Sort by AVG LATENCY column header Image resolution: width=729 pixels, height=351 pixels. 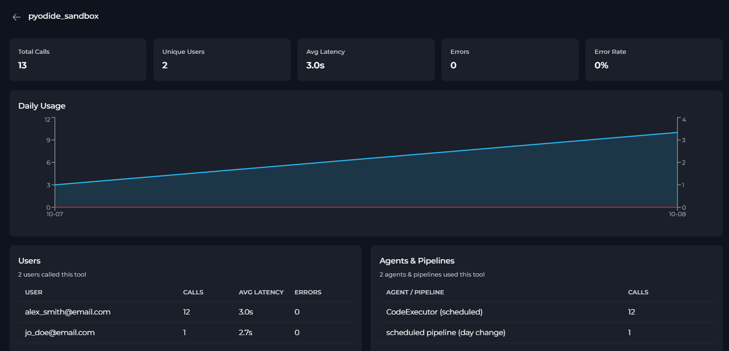click(261, 292)
